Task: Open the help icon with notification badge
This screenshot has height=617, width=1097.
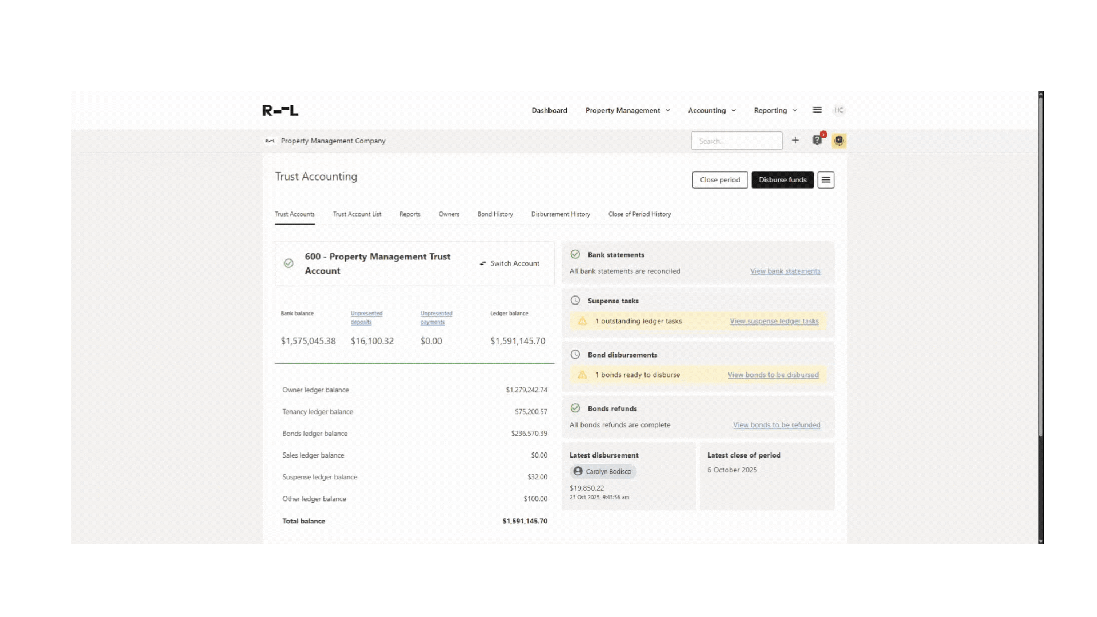Action: (x=817, y=141)
